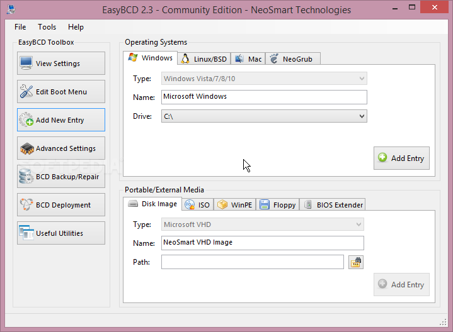Click the Linux penguin tab icon

[185, 58]
